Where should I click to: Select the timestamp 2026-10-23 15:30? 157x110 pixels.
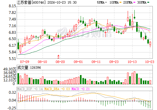point(62,2)
